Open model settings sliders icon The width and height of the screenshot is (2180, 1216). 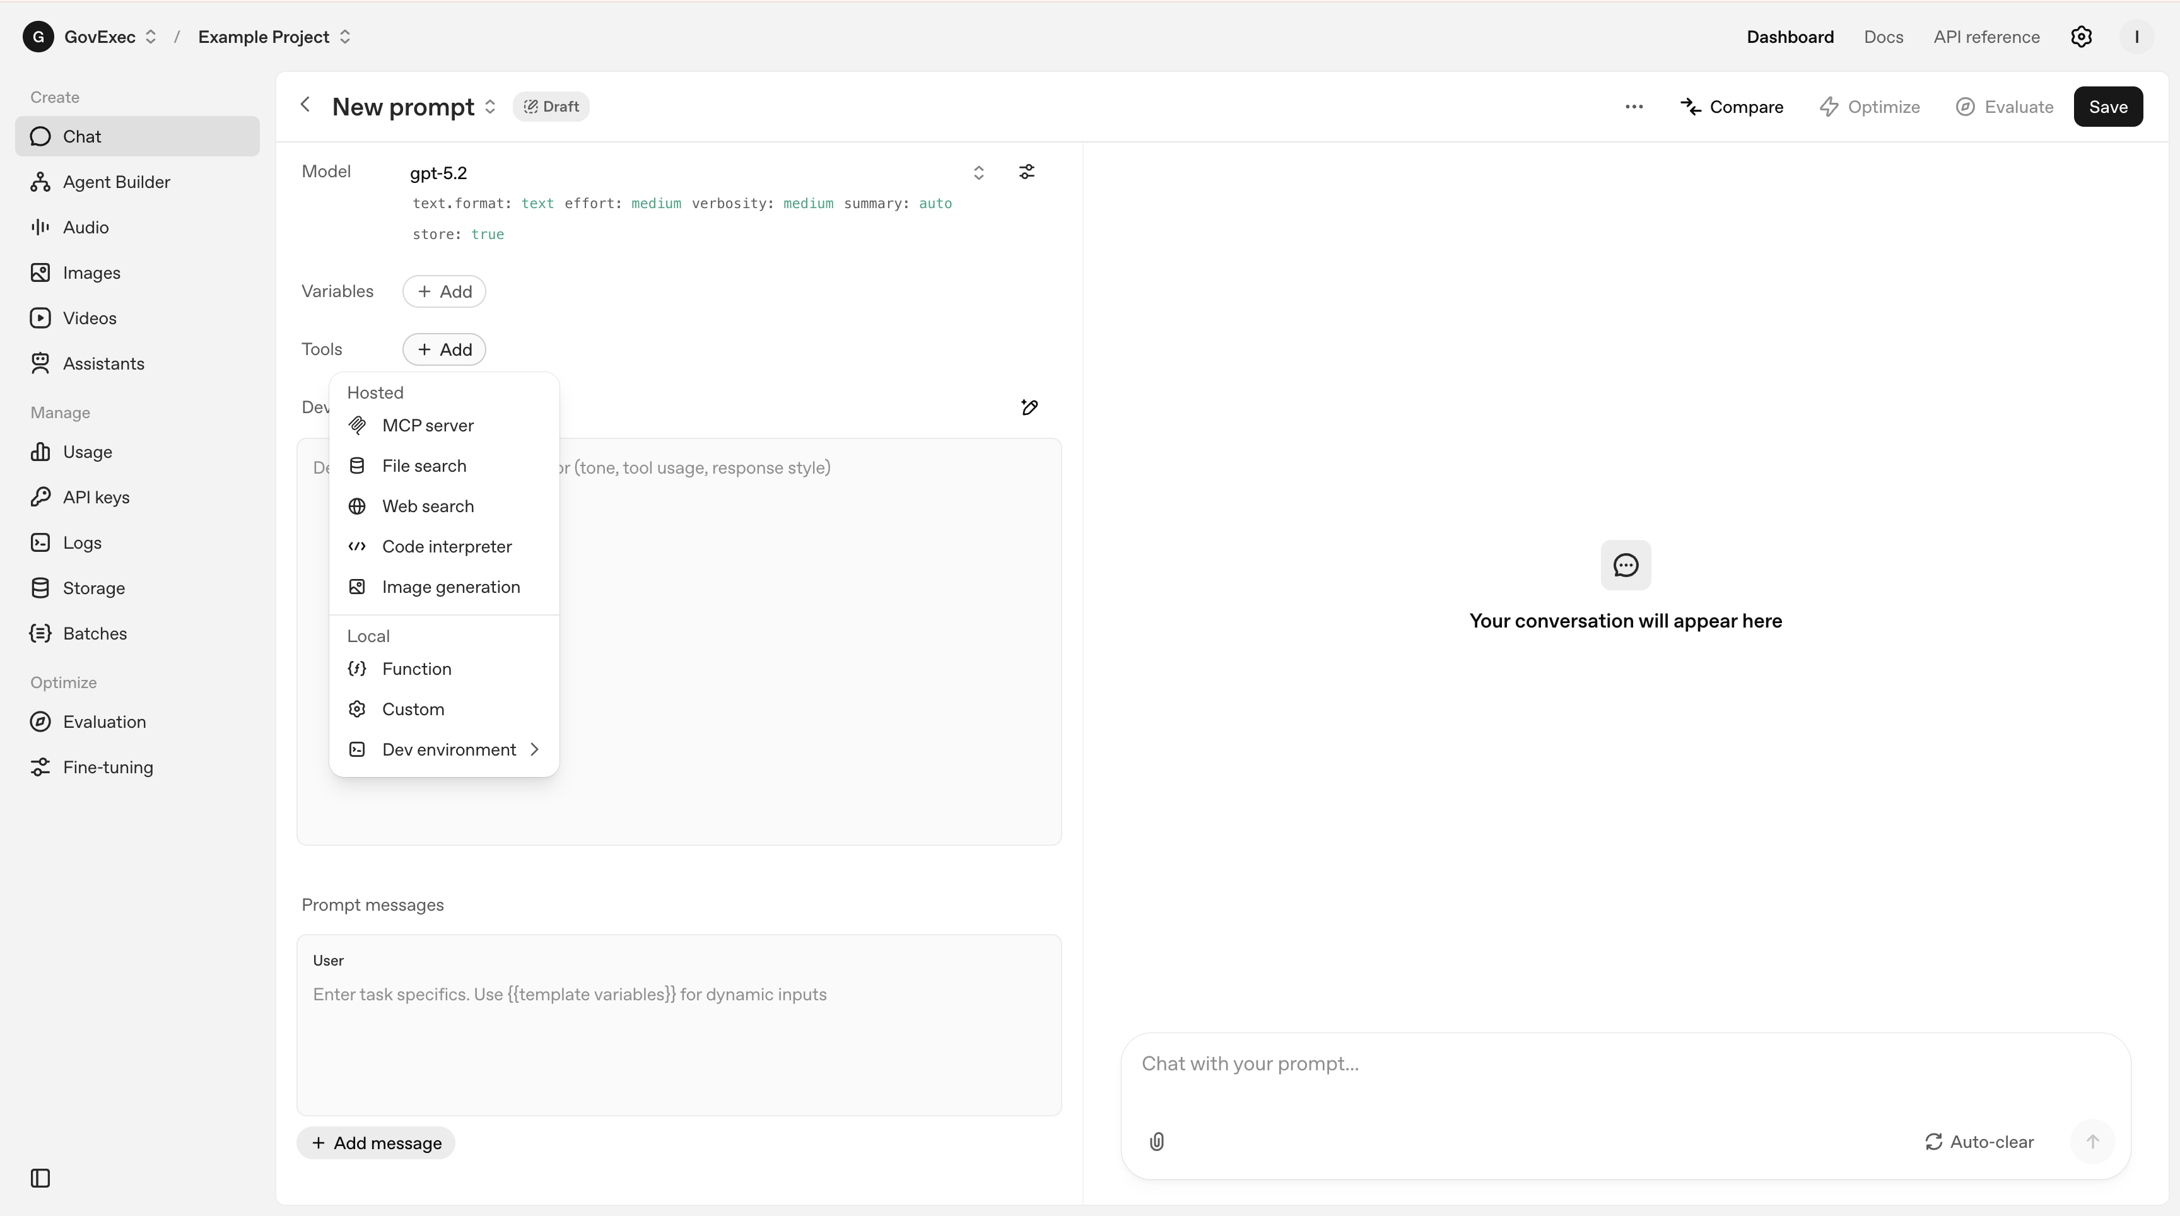[1026, 172]
